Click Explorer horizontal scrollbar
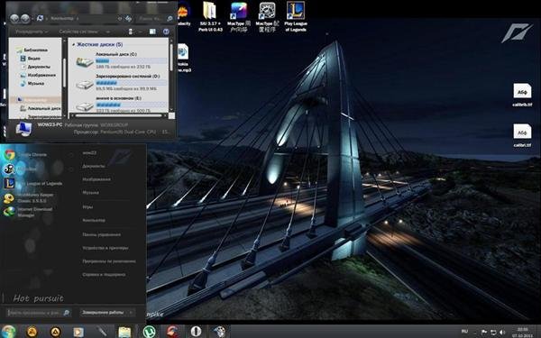Image resolution: width=541 pixels, height=338 pixels. point(119,115)
